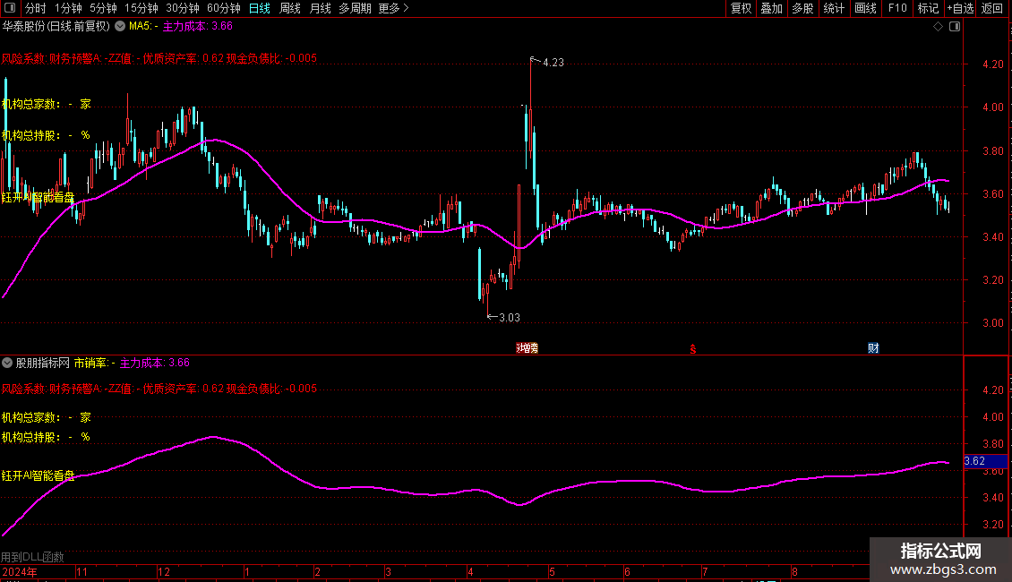This screenshot has width=1012, height=582.
Task: Add stock with +自选 button
Action: [960, 8]
